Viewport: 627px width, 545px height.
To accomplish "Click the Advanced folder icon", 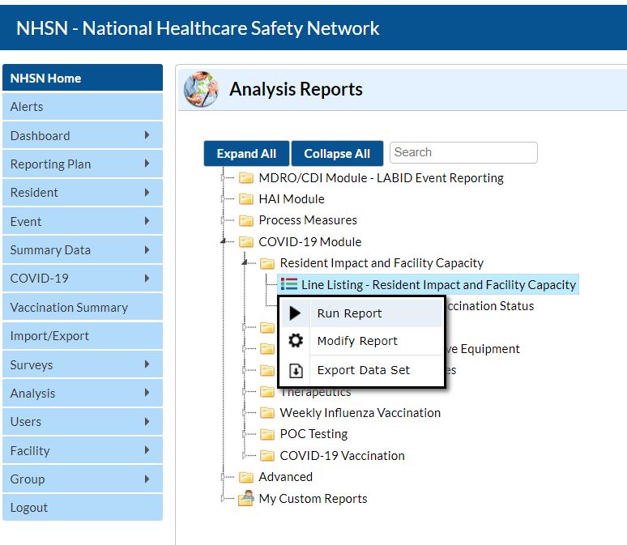I will coord(246,477).
